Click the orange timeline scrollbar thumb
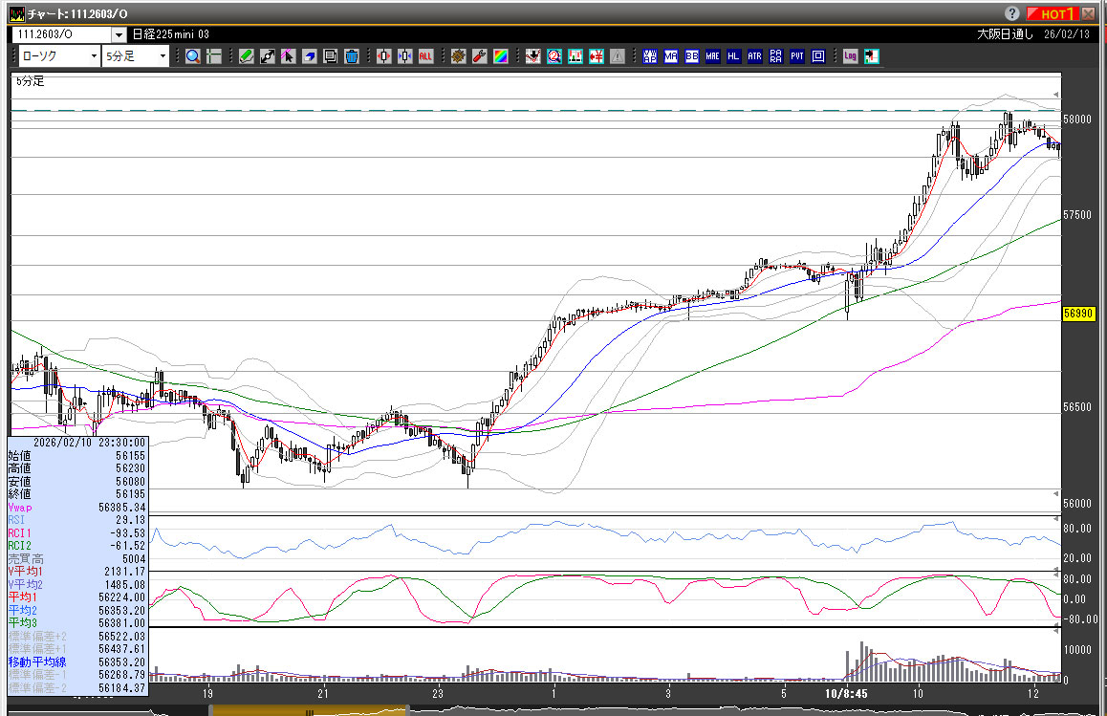Screen dimensions: 1107x716 309,710
